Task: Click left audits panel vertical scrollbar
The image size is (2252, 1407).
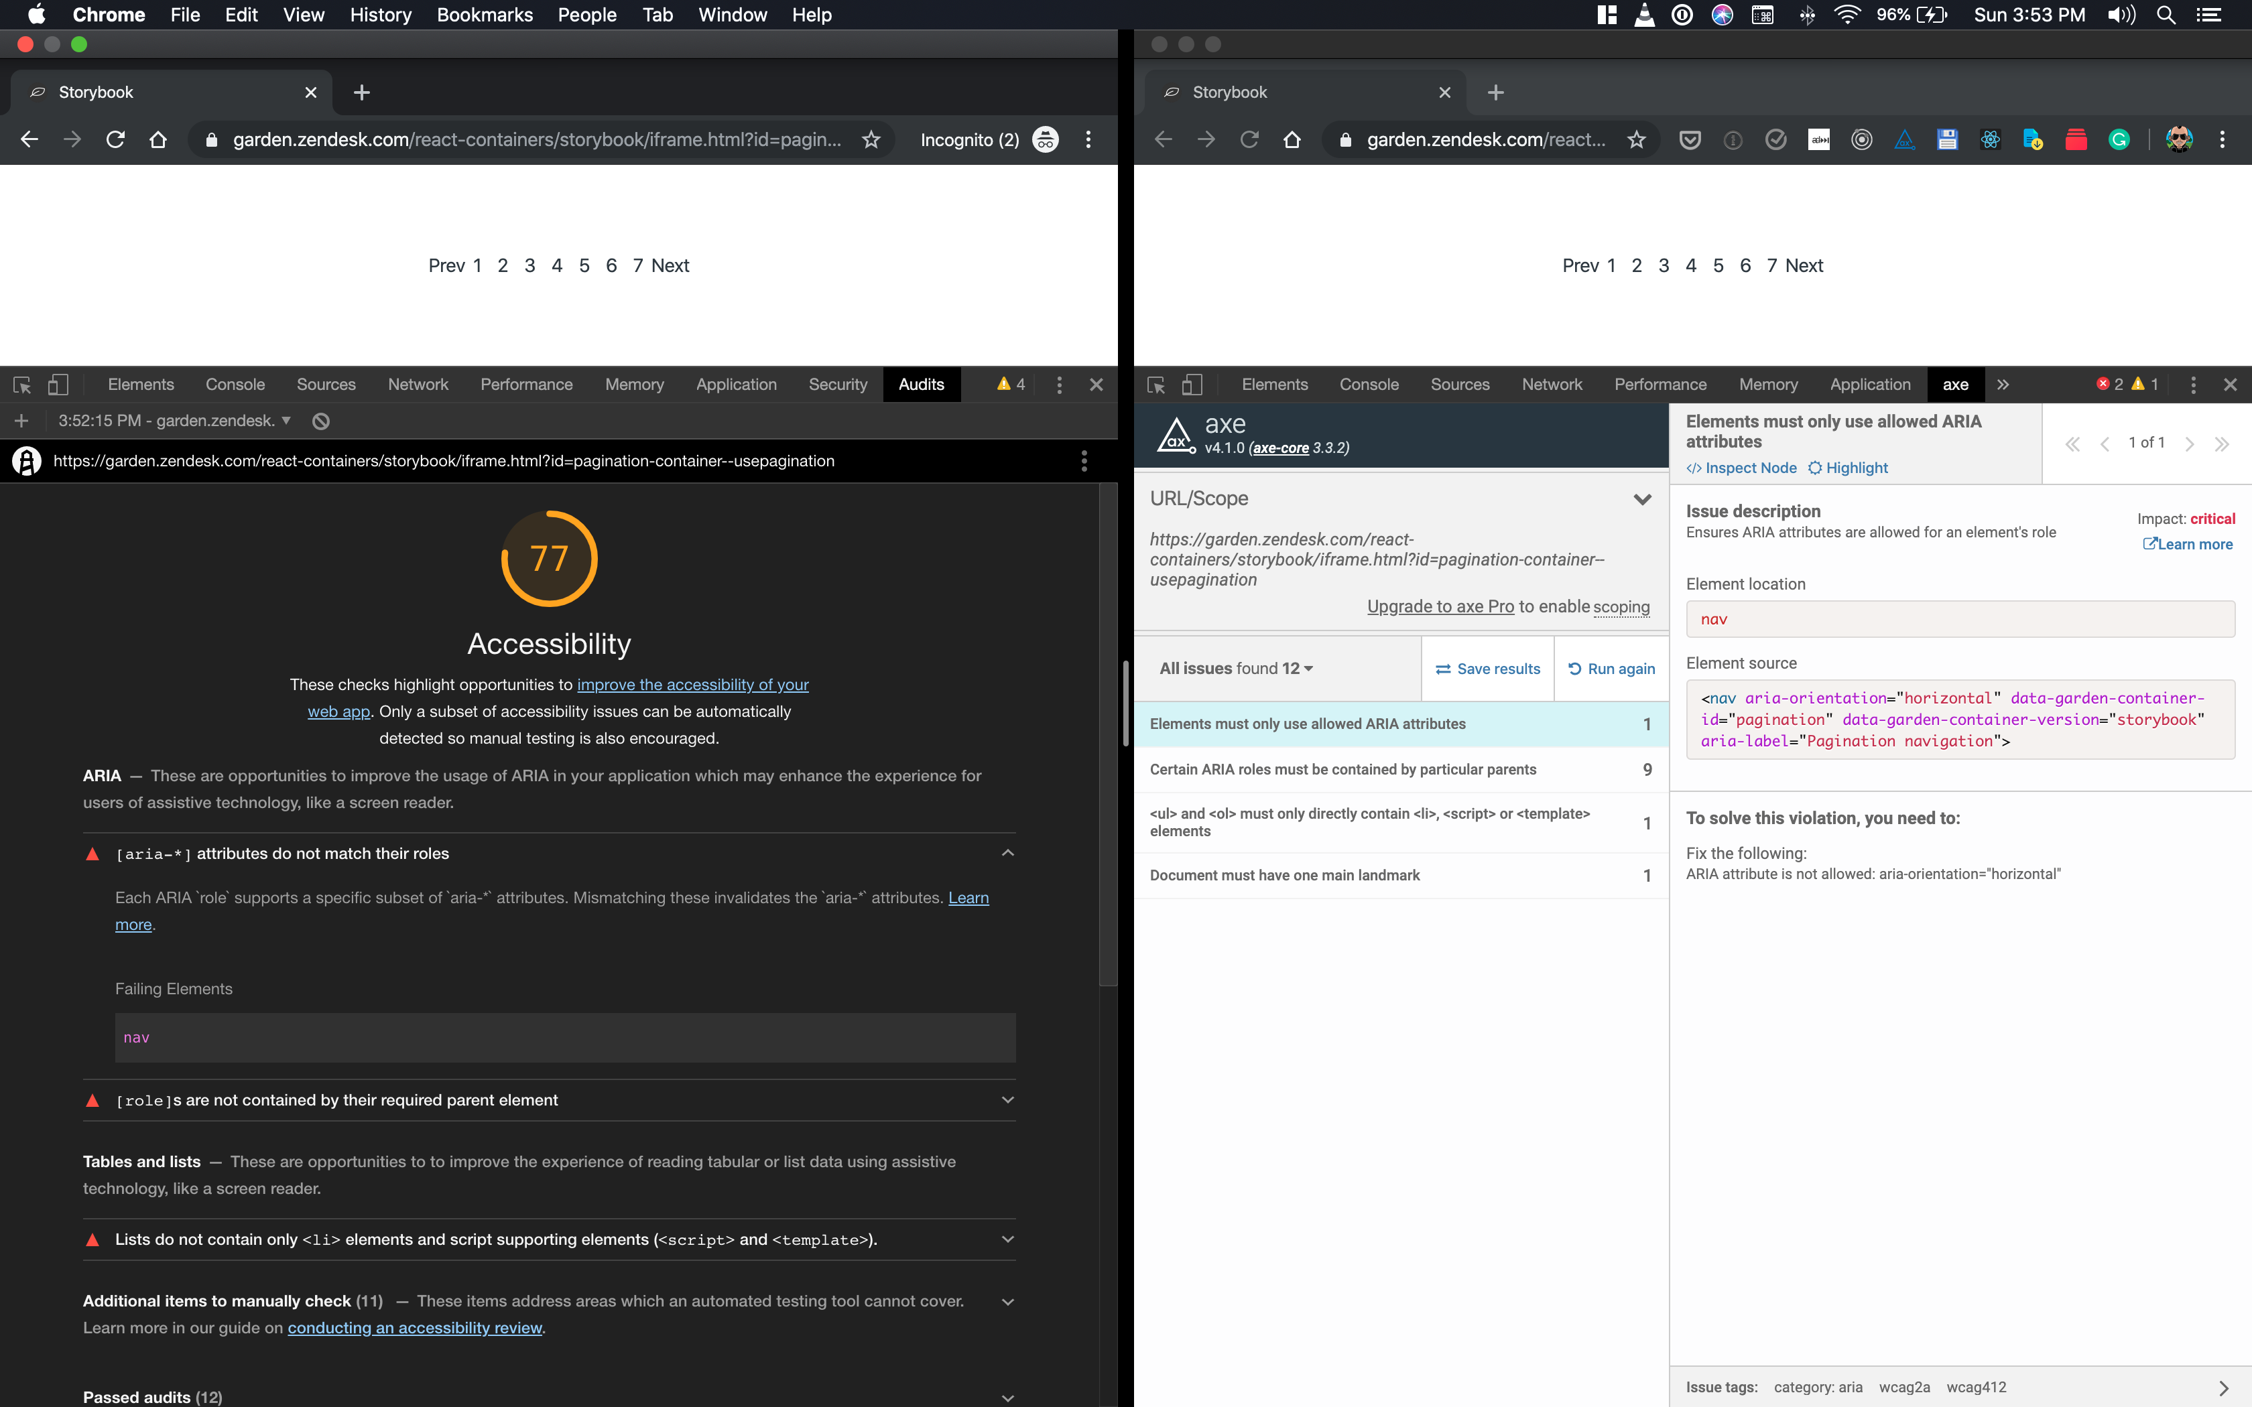Action: click(x=1107, y=735)
